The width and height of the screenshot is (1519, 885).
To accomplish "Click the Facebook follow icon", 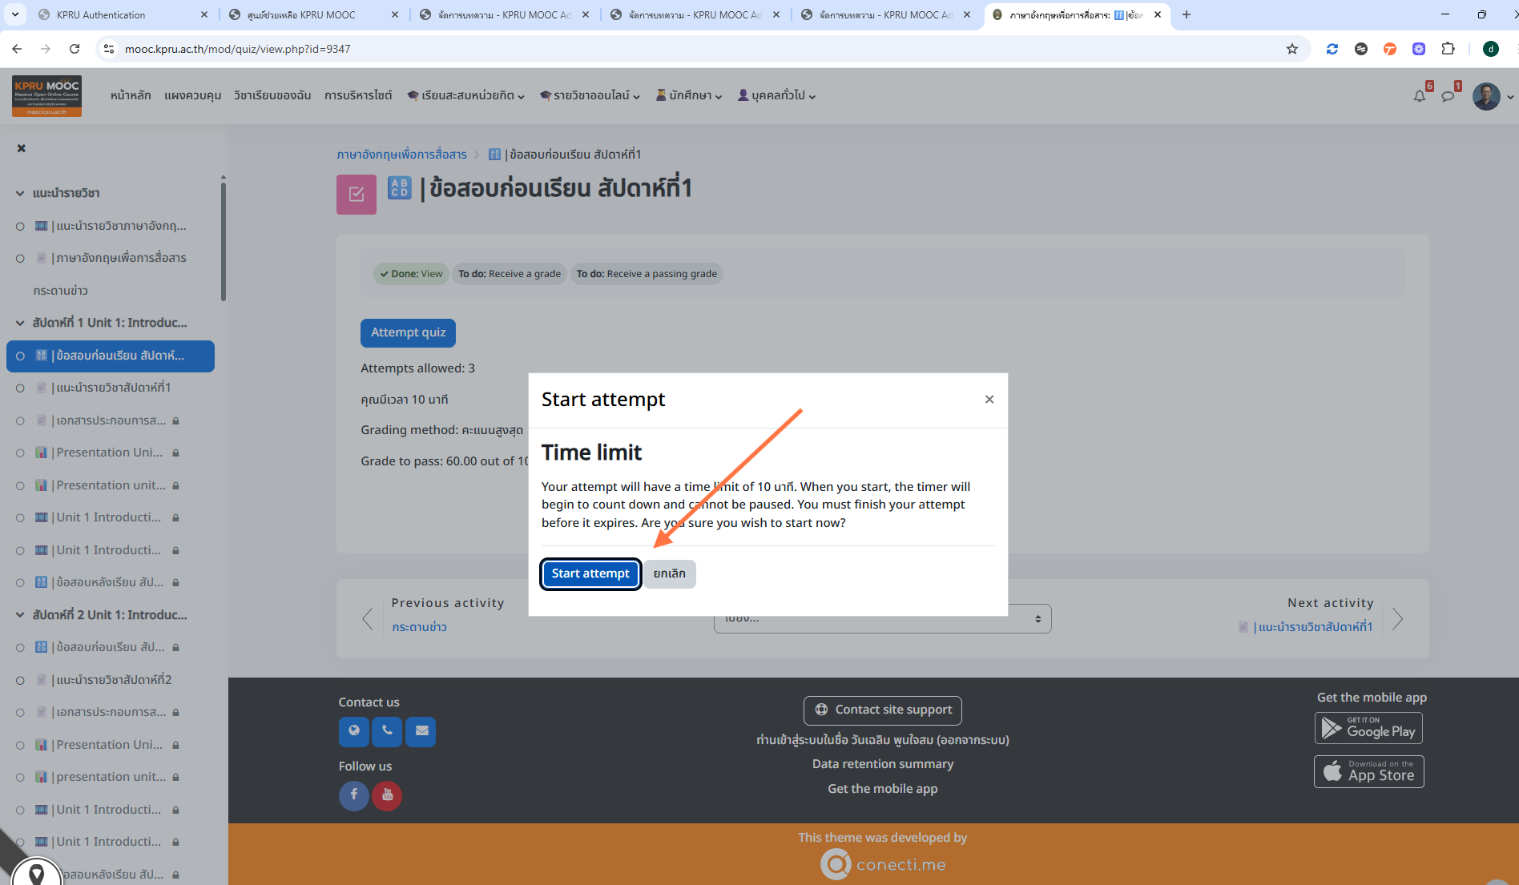I will (354, 795).
